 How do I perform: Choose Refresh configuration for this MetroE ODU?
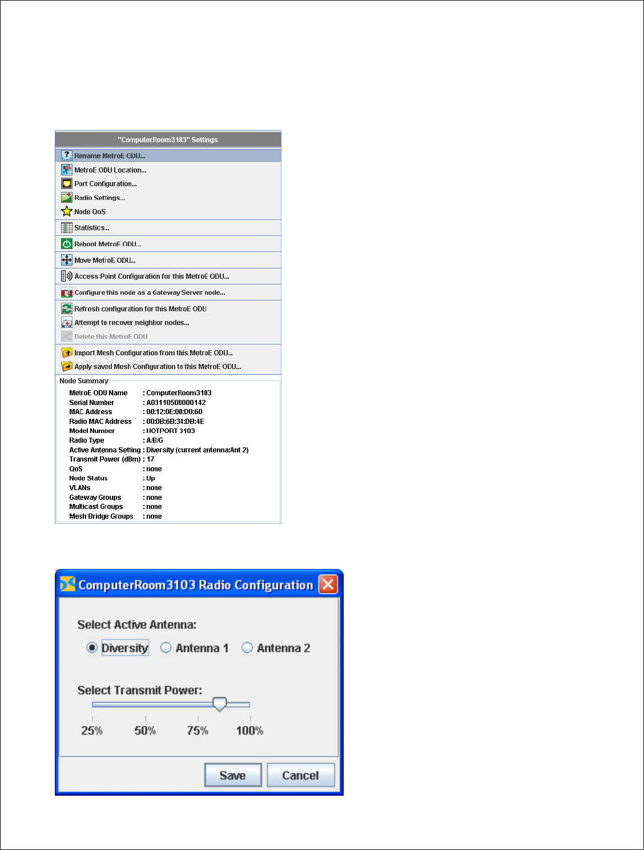click(168, 308)
